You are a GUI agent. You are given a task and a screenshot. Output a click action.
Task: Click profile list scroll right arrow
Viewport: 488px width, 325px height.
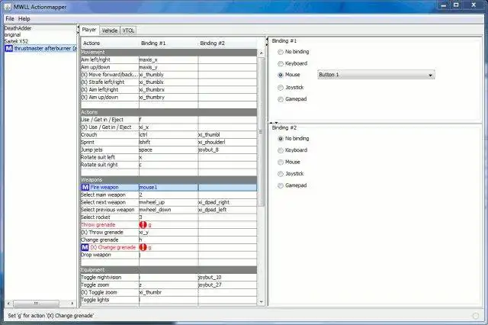pos(72,303)
